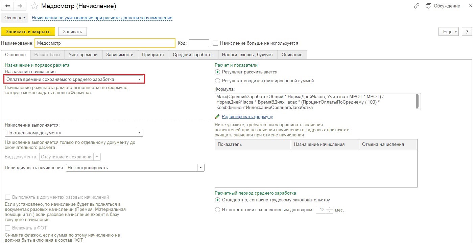This screenshot has height=243, width=474.
Task: Click the 'Код' input field
Action: 199,43
